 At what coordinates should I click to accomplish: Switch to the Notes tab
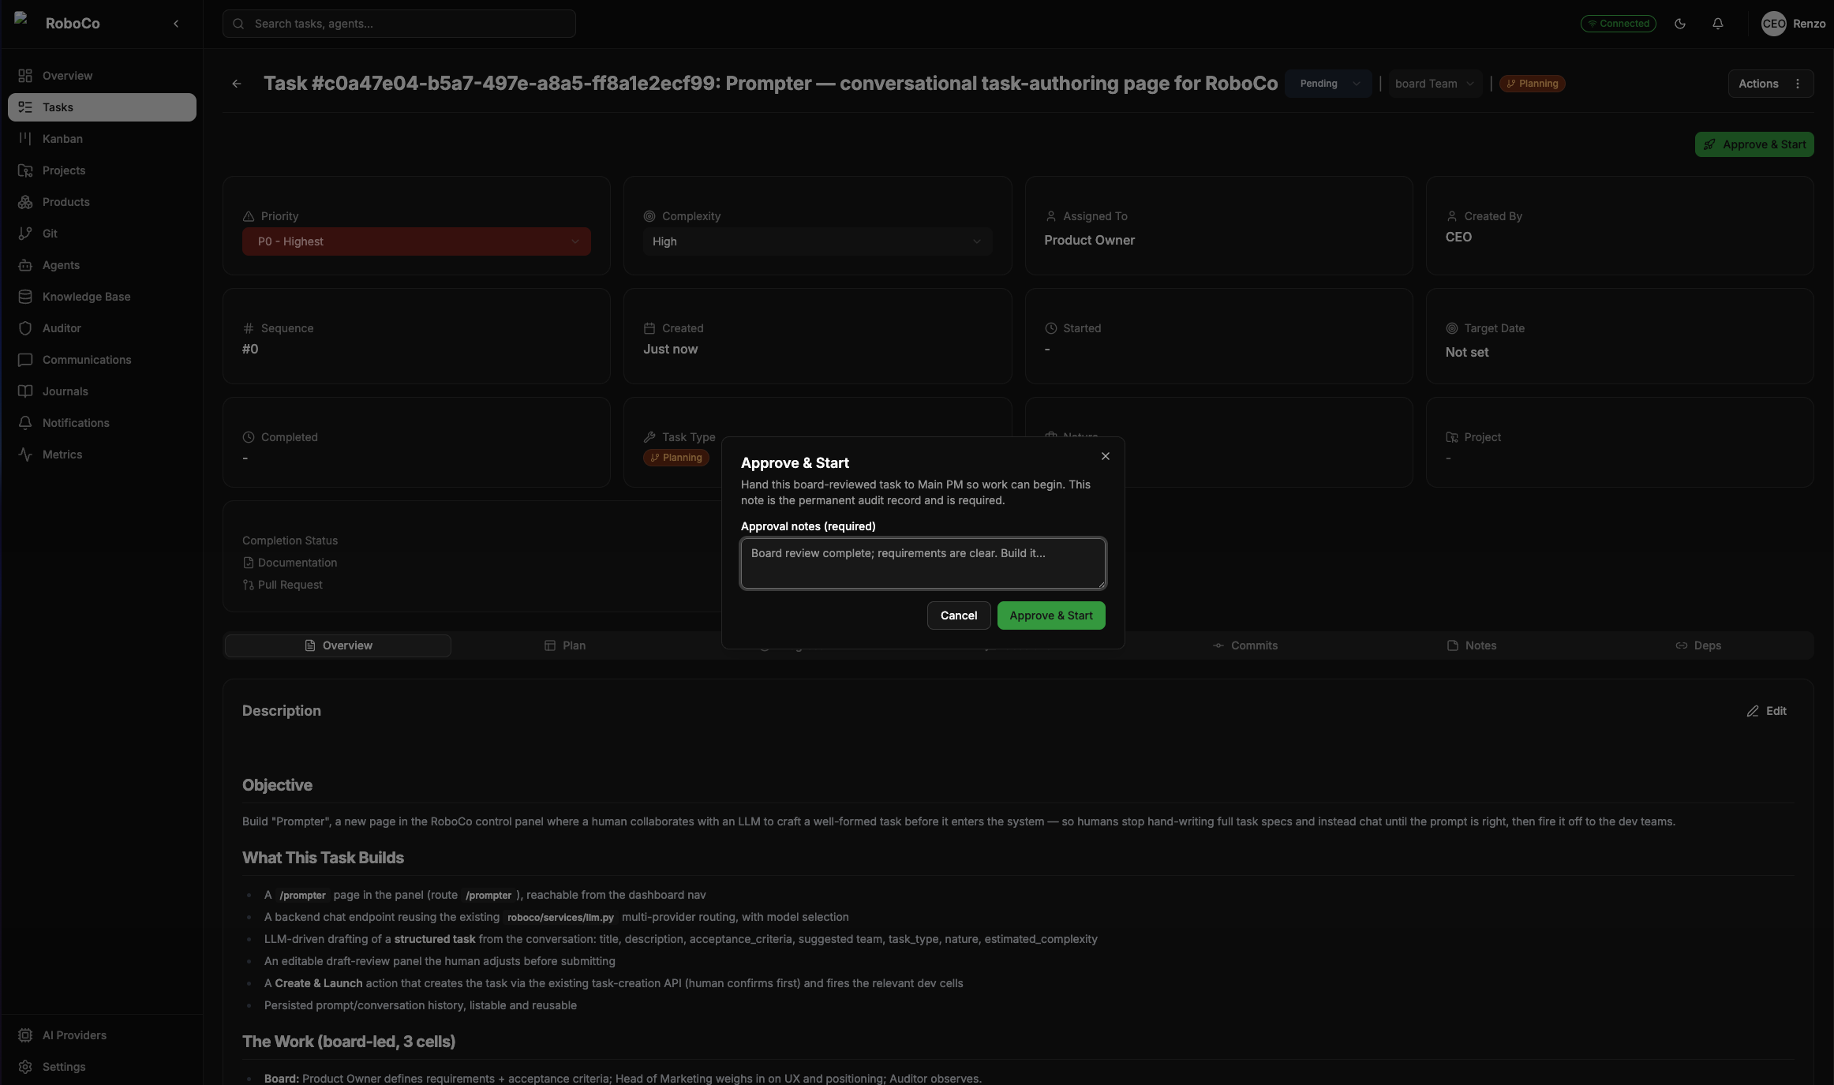tap(1472, 645)
